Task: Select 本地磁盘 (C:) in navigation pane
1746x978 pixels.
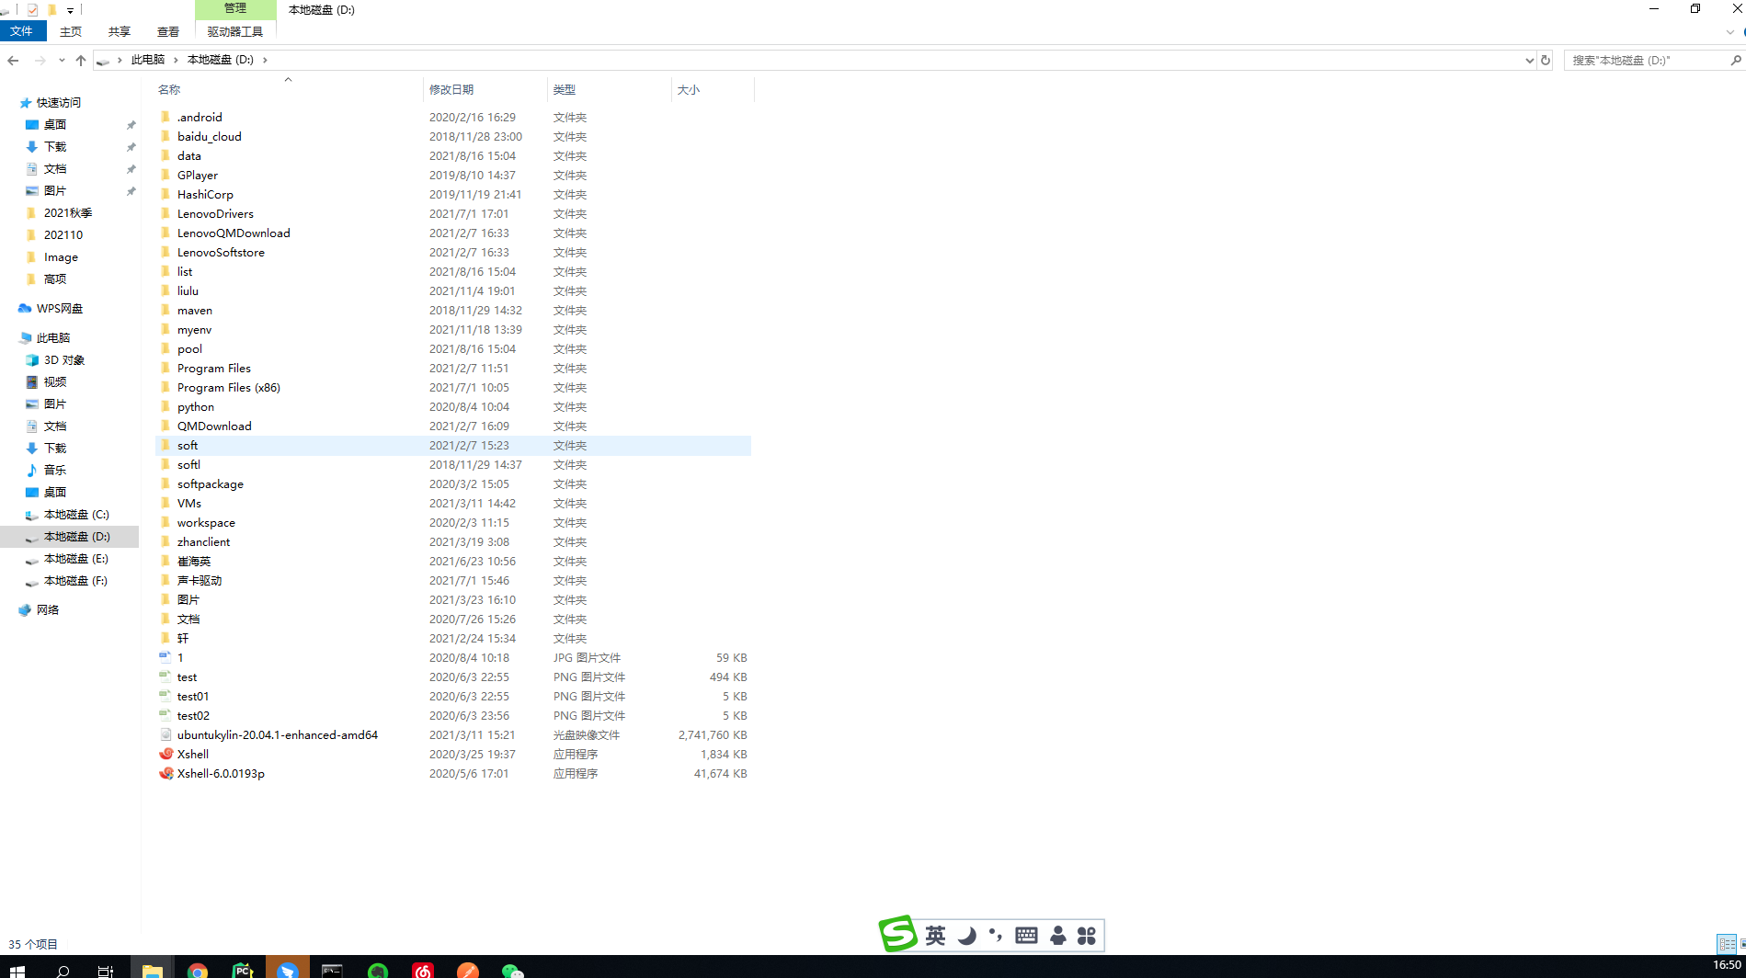Action: (x=76, y=515)
